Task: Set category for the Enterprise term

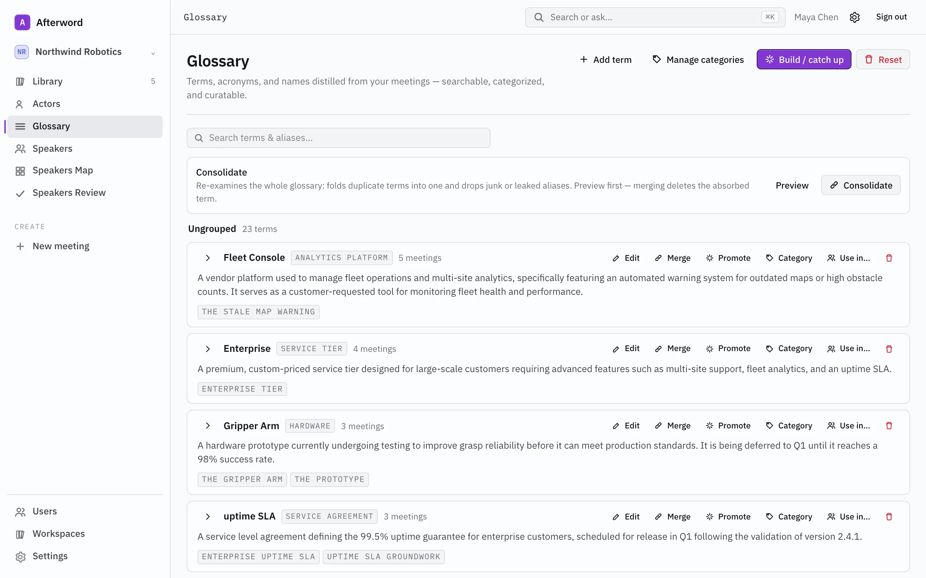Action: (x=789, y=349)
